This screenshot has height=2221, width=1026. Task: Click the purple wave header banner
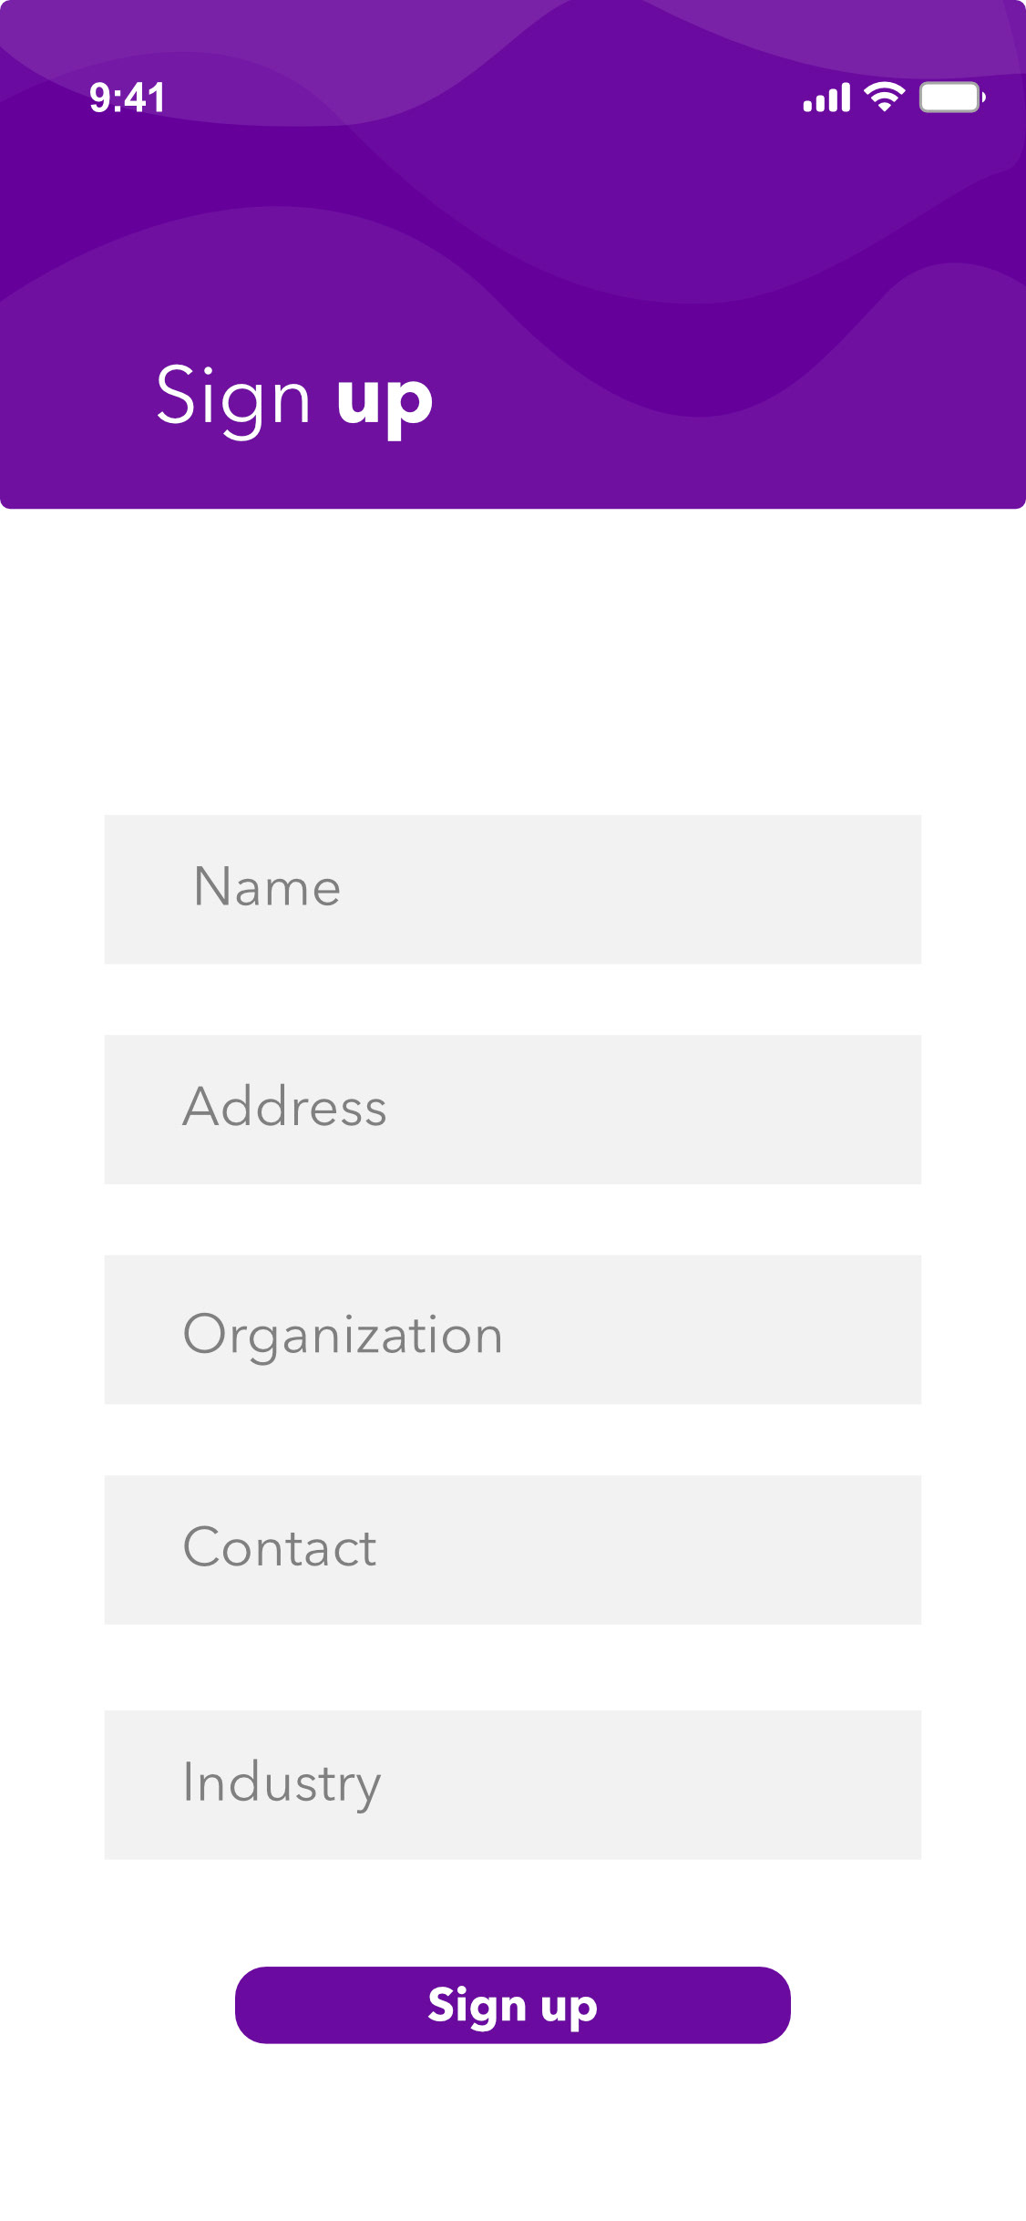pos(513,254)
